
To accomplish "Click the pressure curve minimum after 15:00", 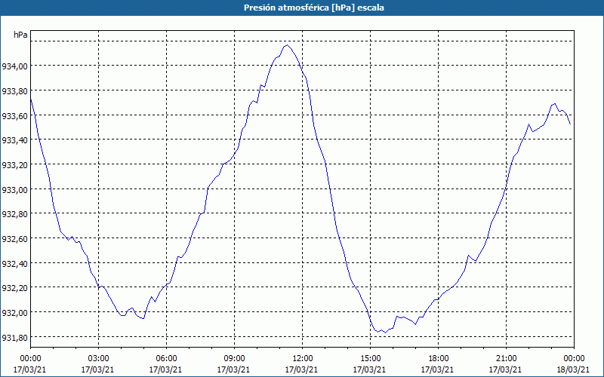I will 385,333.
